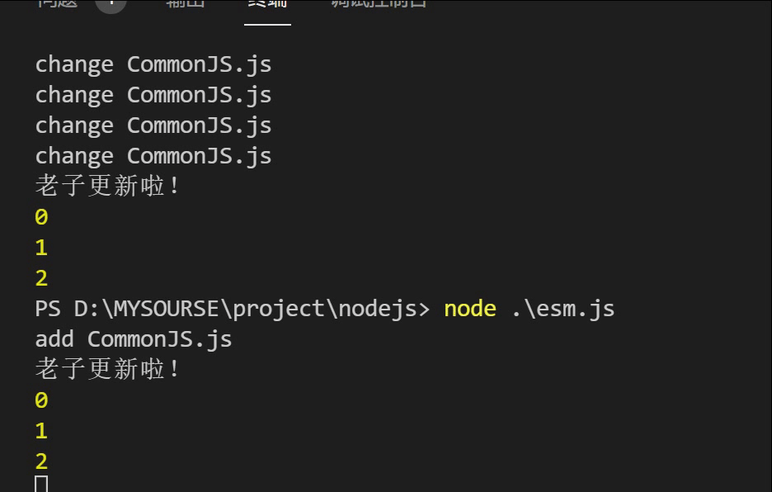Click the Problems count badge
772x492 pixels.
[x=111, y=2]
